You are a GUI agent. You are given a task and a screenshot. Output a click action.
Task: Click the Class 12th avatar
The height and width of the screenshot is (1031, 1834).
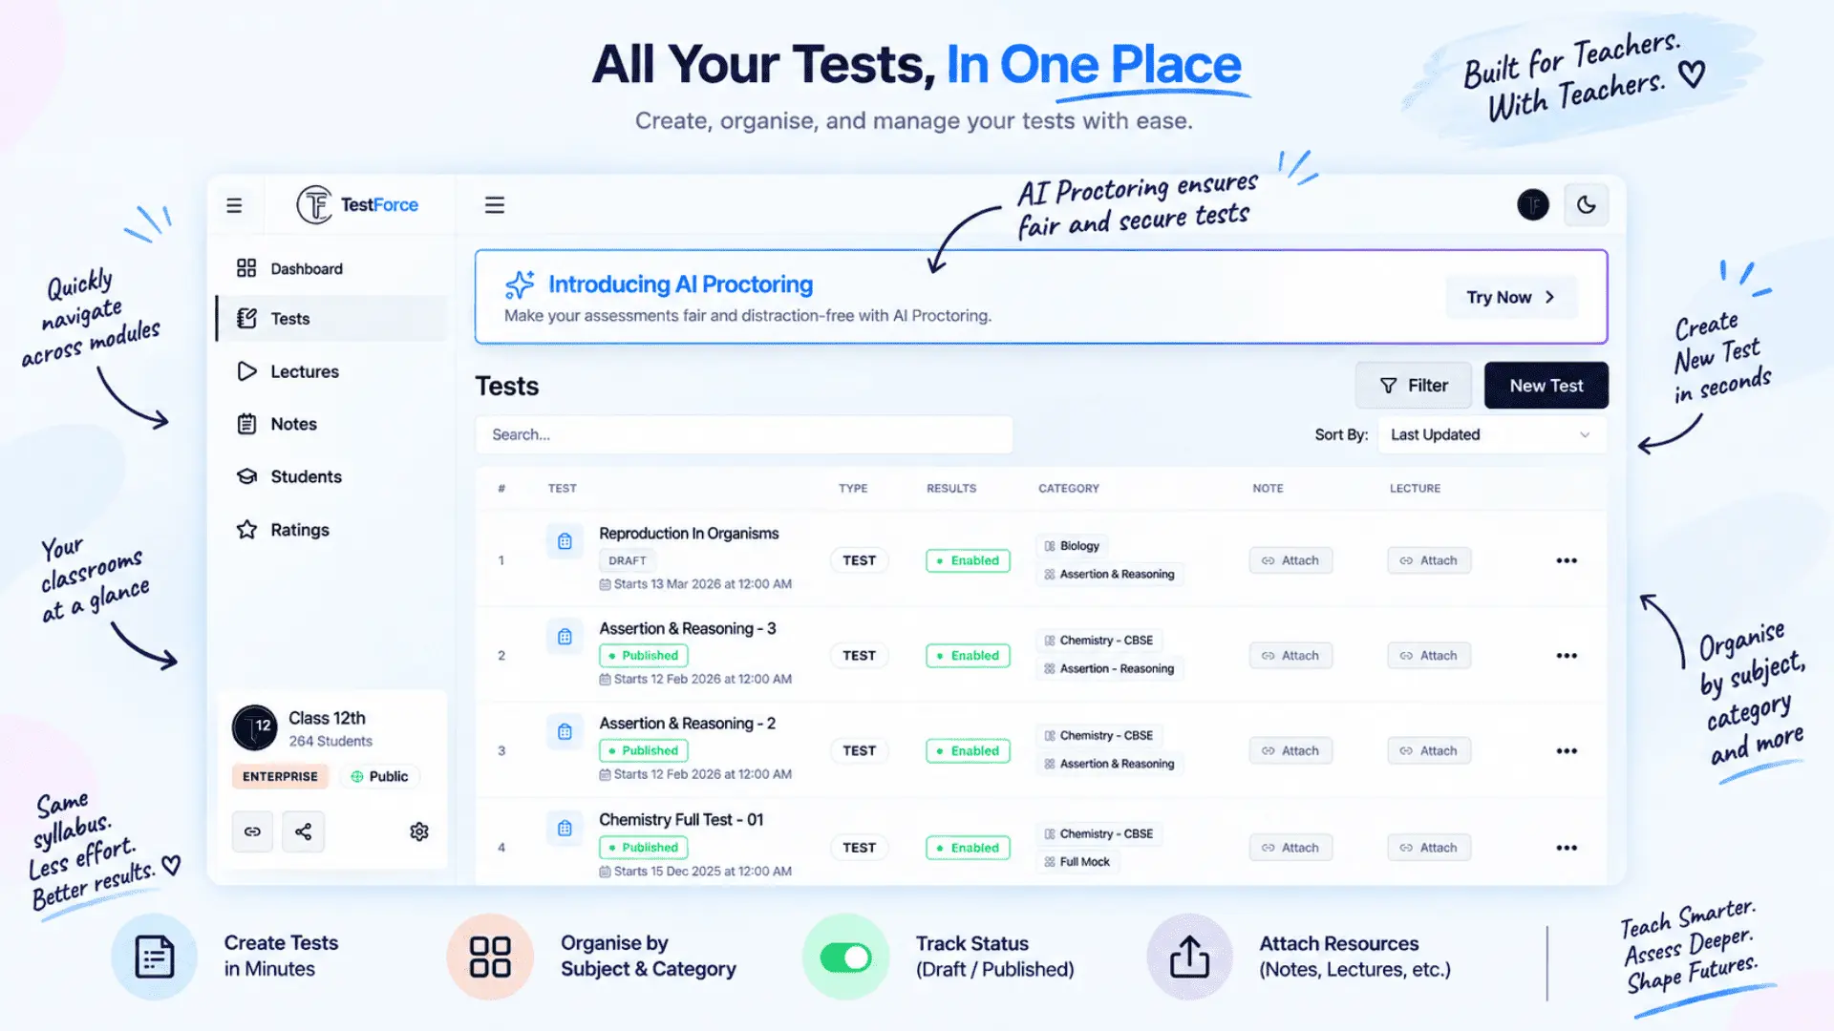(255, 727)
